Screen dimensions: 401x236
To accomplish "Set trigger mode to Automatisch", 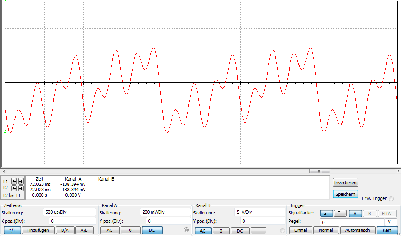I will [358, 230].
